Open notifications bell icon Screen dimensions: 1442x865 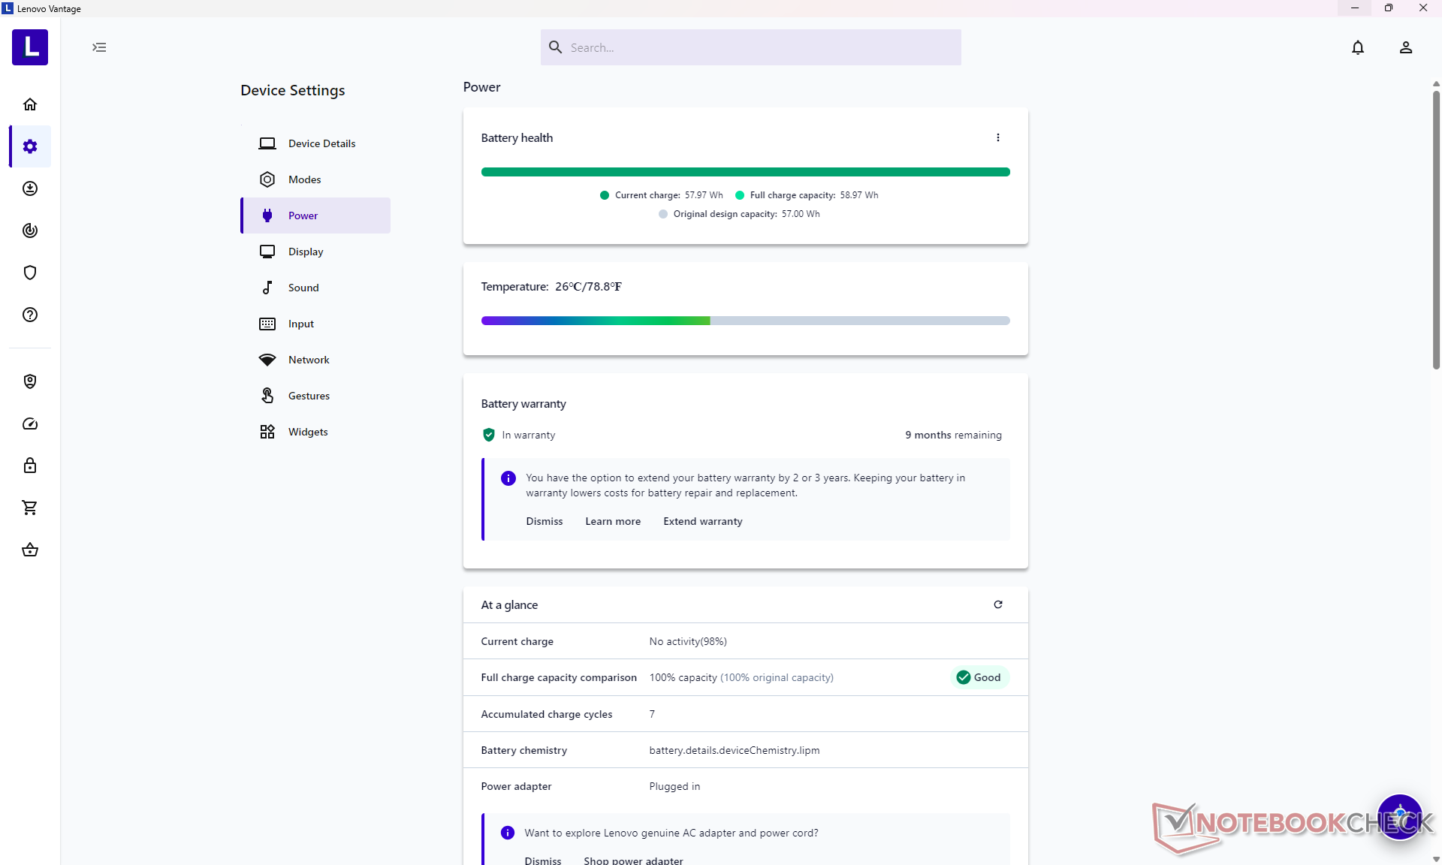pyautogui.click(x=1357, y=47)
